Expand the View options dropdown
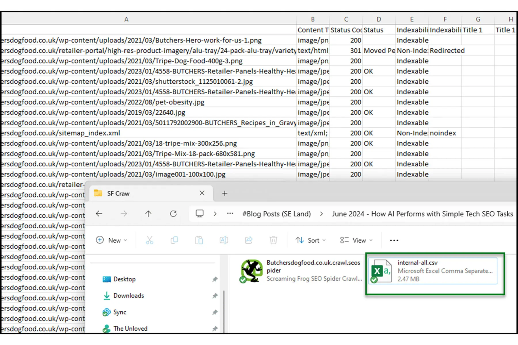Screen dimensions: 518x345 [356, 240]
